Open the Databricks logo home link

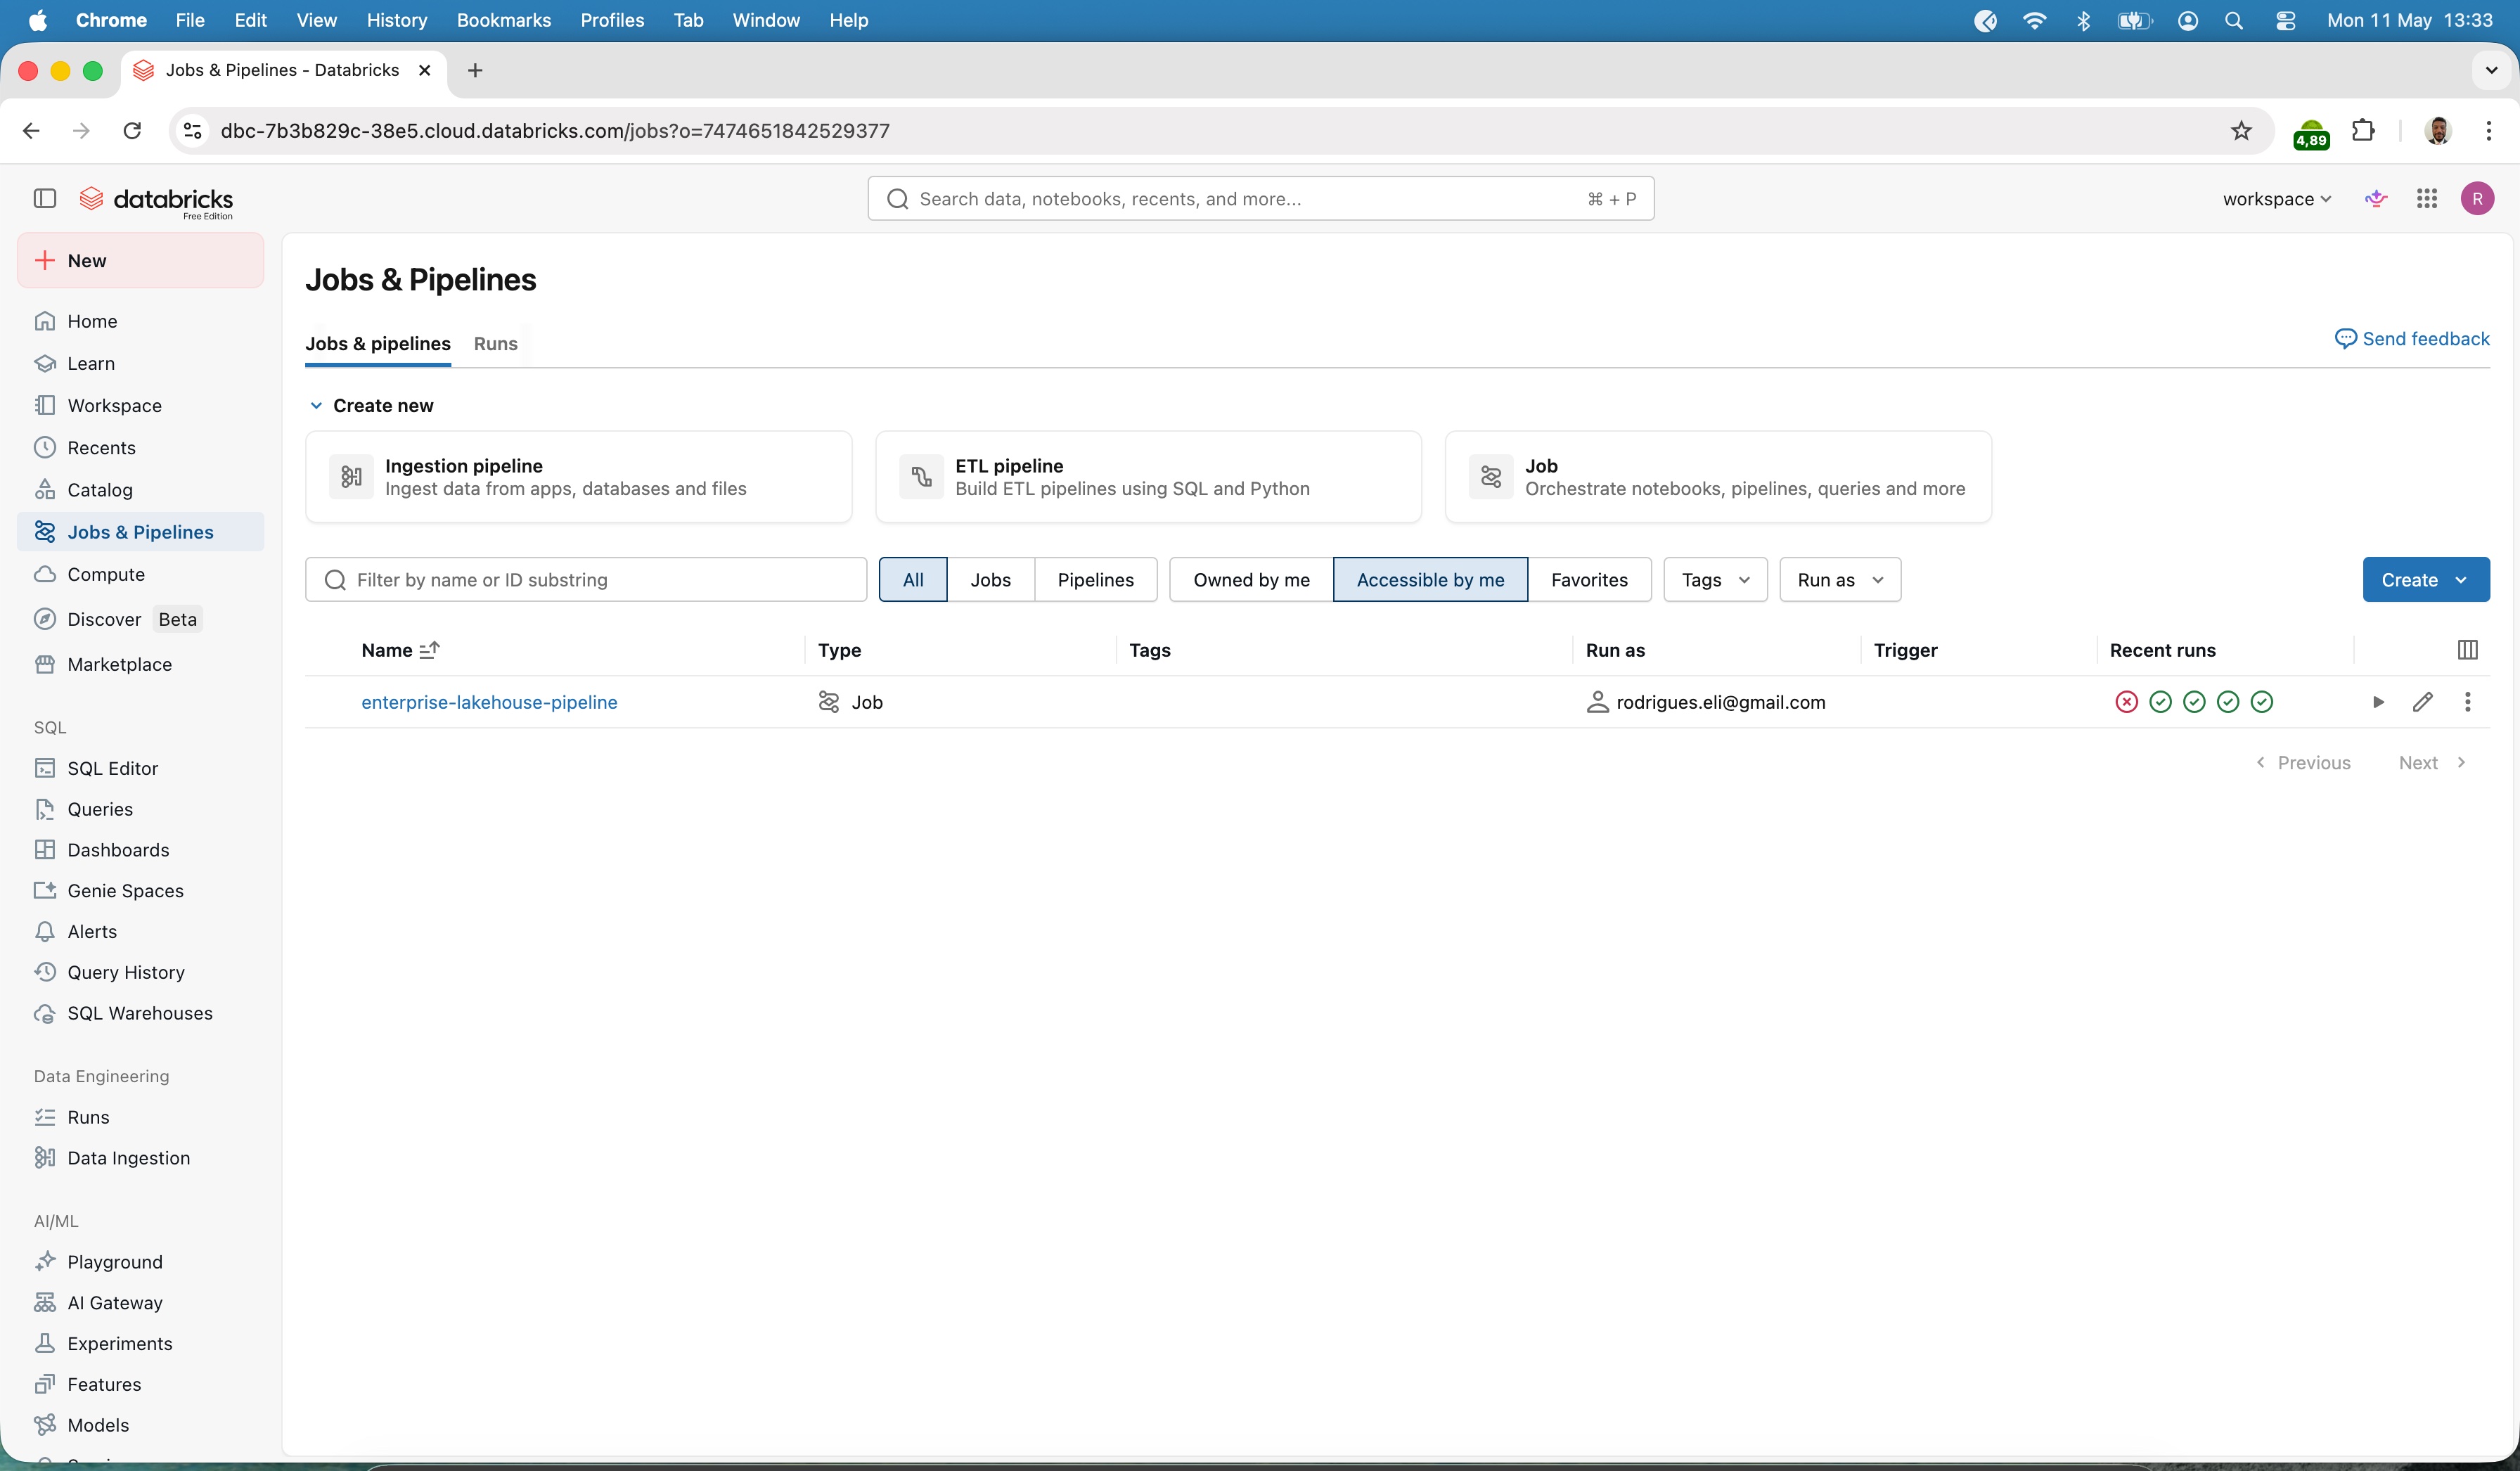point(156,200)
